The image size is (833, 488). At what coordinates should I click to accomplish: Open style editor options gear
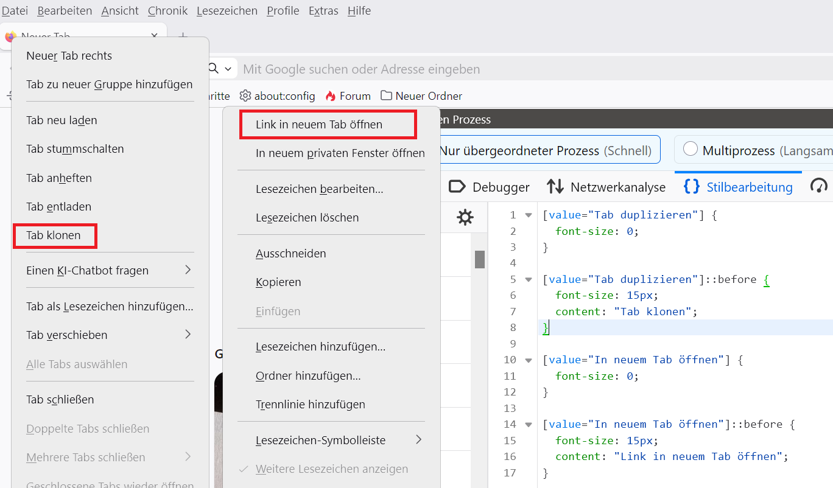(x=465, y=217)
